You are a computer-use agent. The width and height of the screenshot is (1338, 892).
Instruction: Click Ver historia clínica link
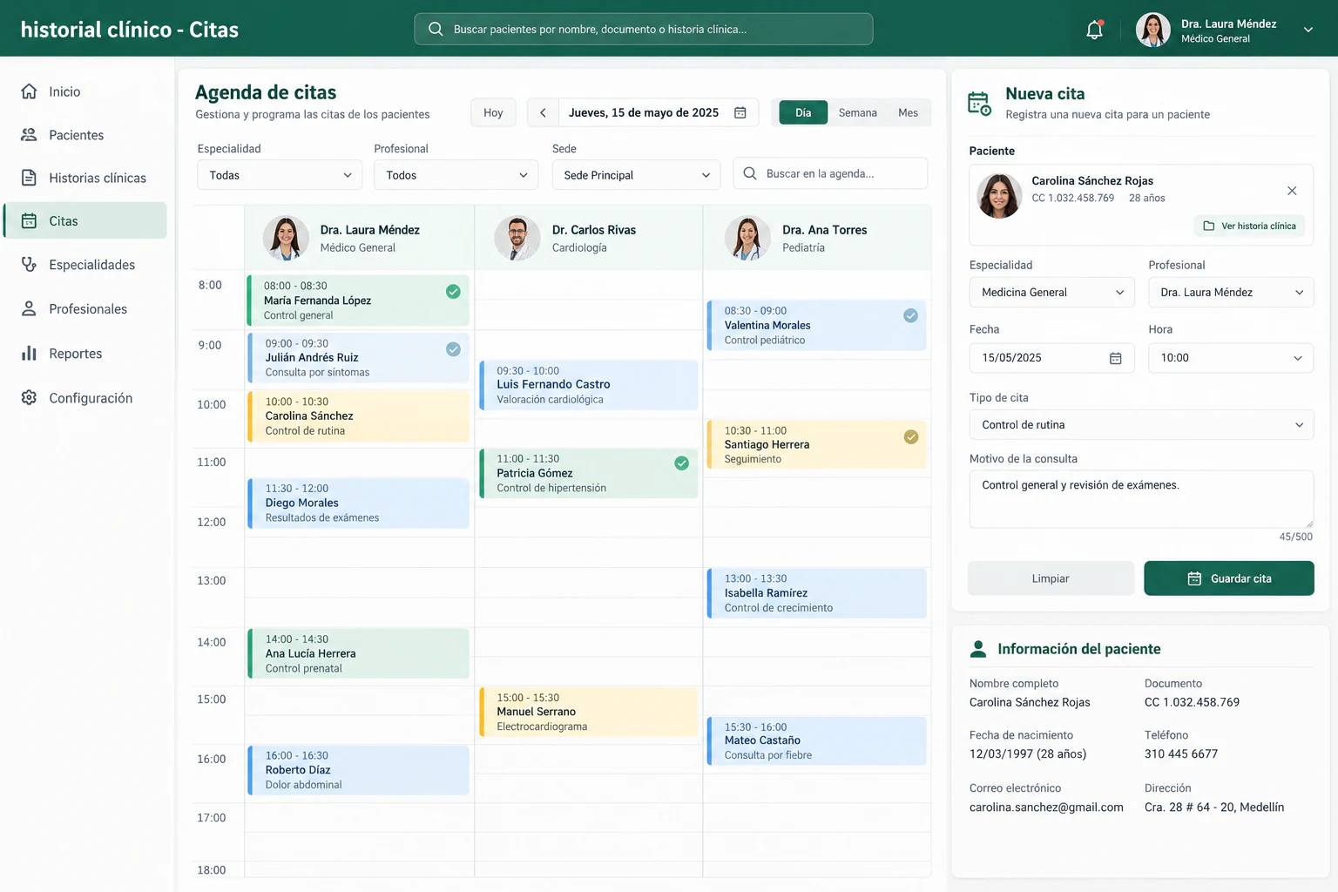pyautogui.click(x=1249, y=226)
